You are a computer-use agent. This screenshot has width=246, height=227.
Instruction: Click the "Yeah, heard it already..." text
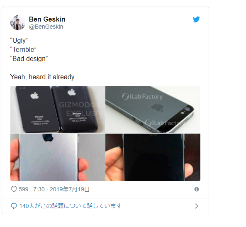click(45, 77)
